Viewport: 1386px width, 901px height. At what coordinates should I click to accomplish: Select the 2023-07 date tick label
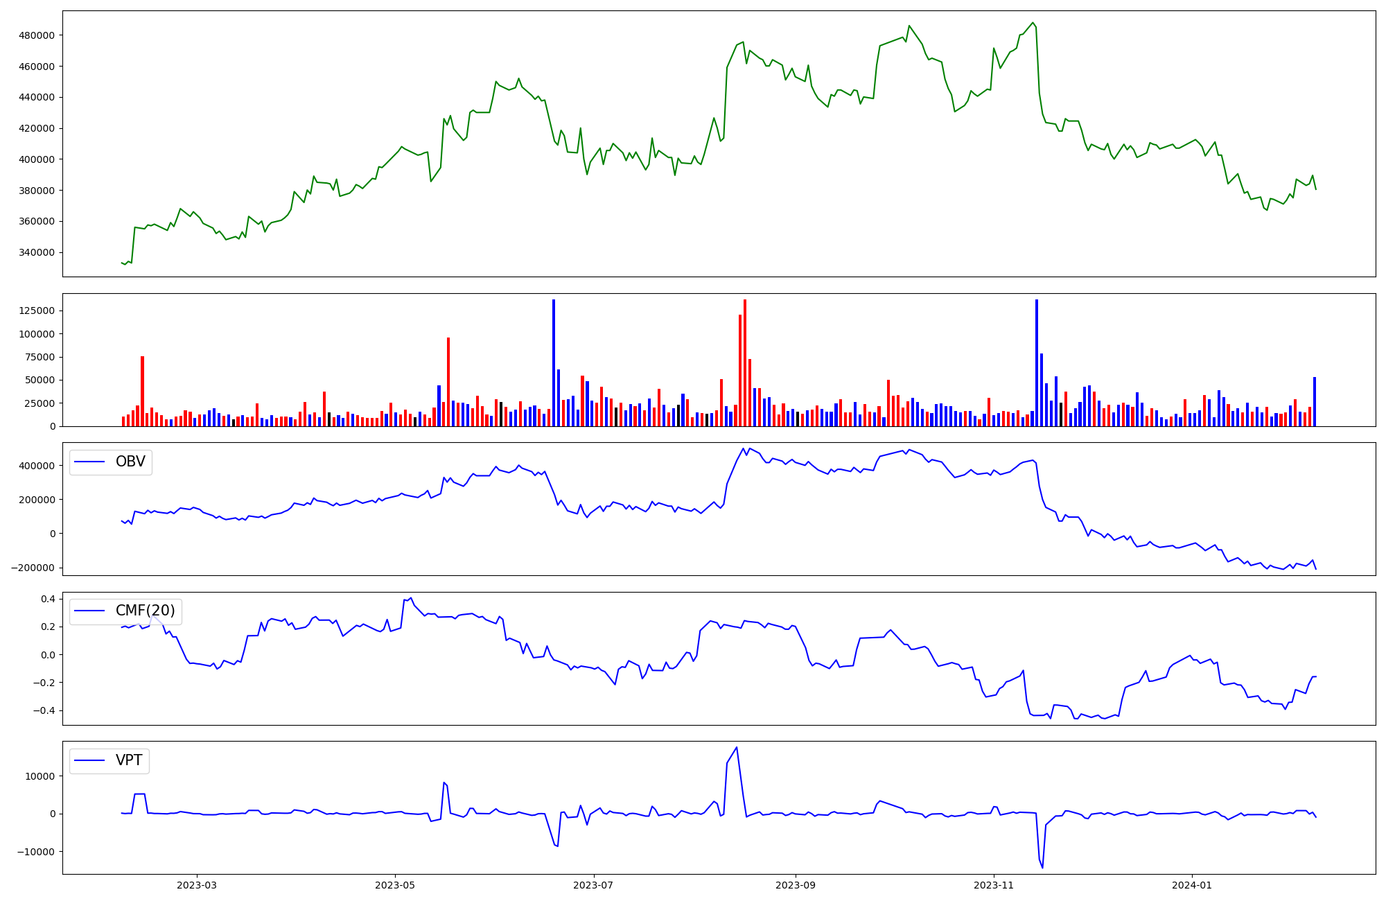[594, 884]
